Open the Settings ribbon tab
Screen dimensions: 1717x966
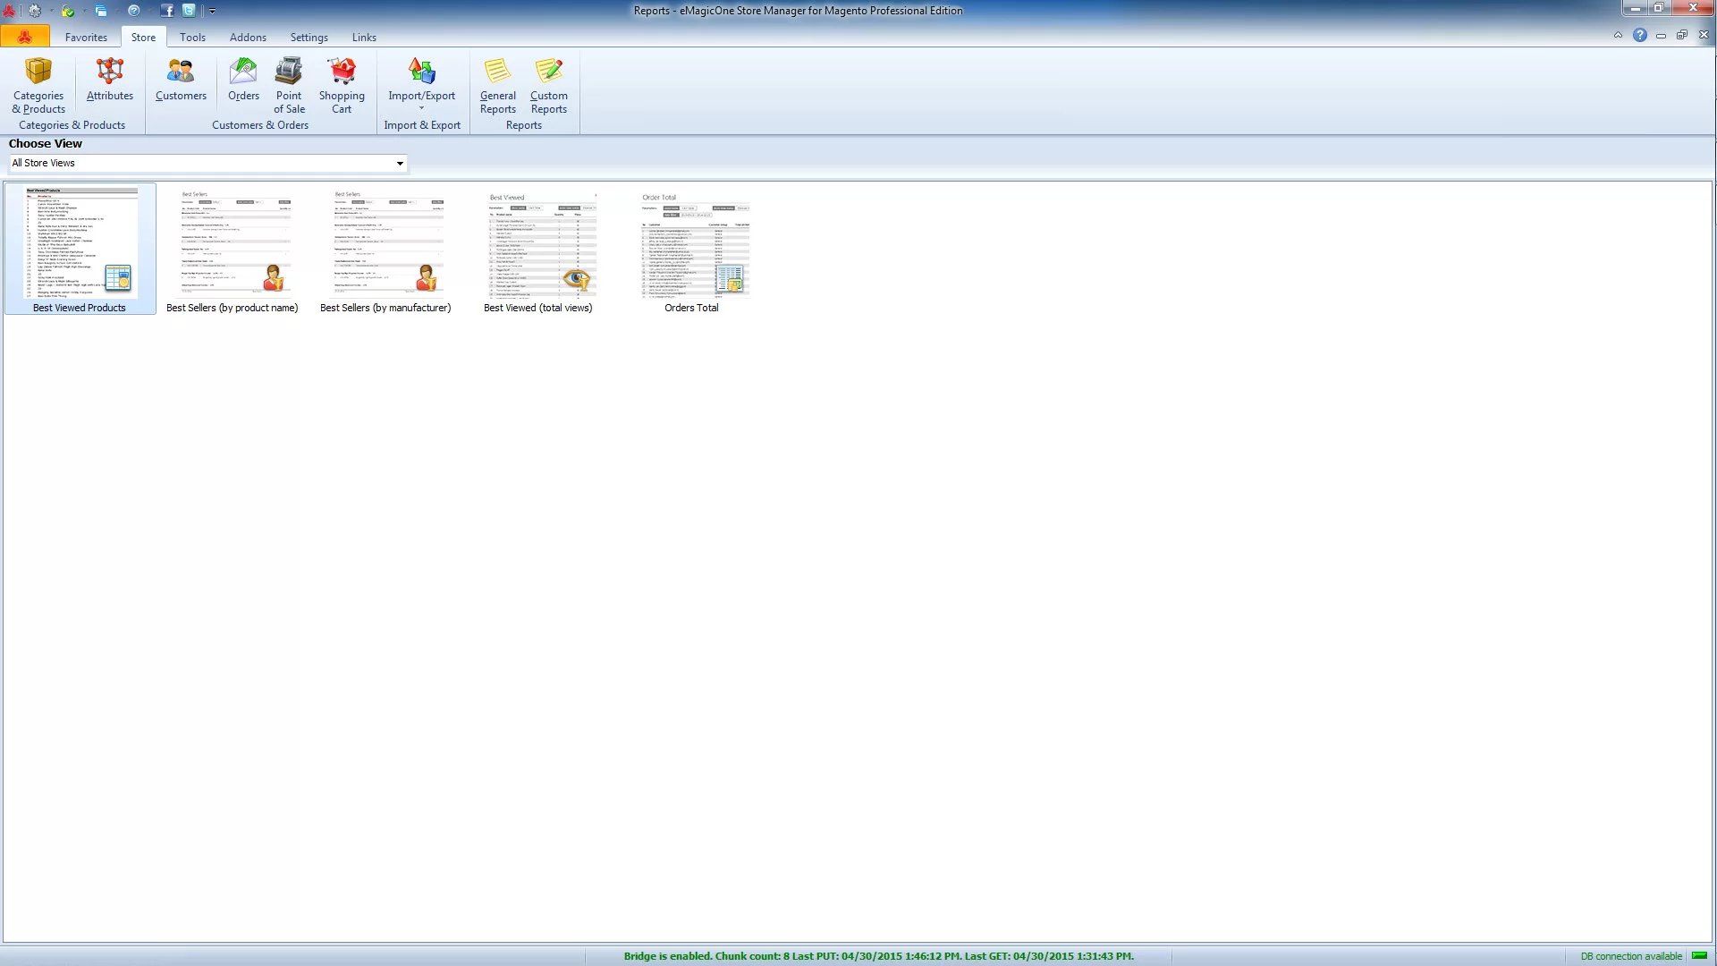tap(309, 38)
